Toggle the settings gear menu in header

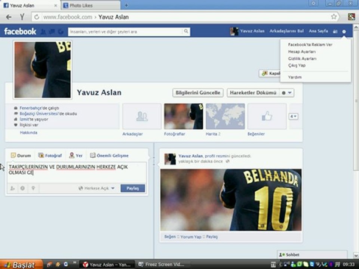point(344,31)
